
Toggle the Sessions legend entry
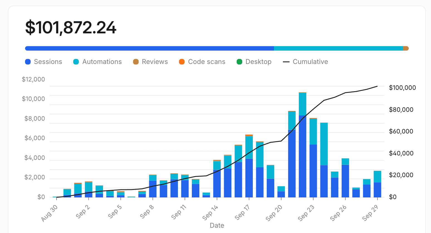pos(43,62)
